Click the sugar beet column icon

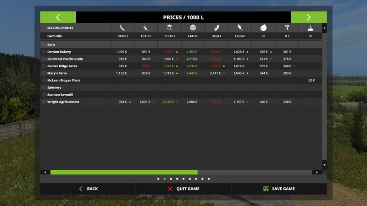tap(287, 28)
